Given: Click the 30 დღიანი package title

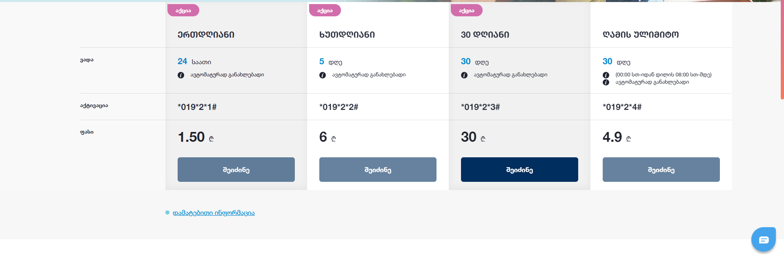Looking at the screenshot, I should pyautogui.click(x=485, y=35).
